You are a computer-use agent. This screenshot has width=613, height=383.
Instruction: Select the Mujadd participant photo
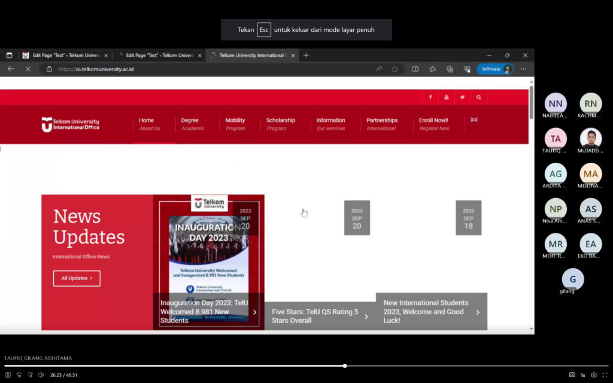pos(590,139)
